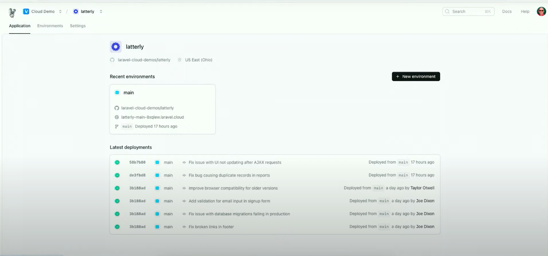Open the Settings tab
This screenshot has width=548, height=256.
78,26
